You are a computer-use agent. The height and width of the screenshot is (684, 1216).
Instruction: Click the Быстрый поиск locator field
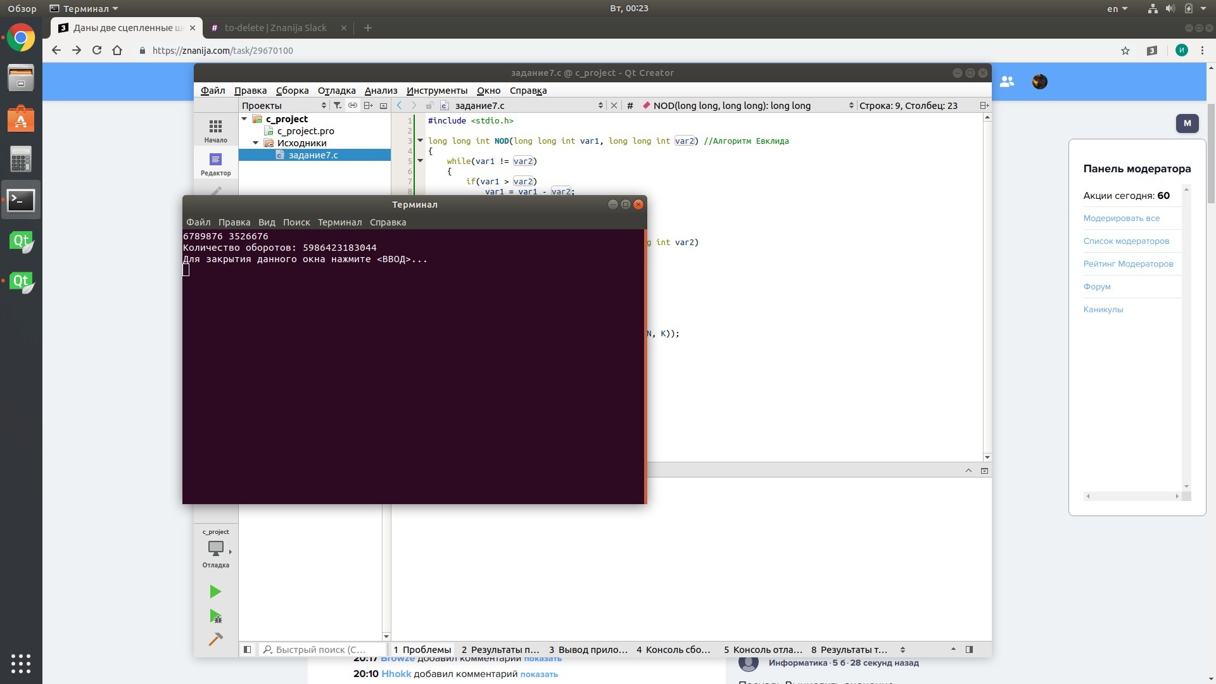point(322,649)
